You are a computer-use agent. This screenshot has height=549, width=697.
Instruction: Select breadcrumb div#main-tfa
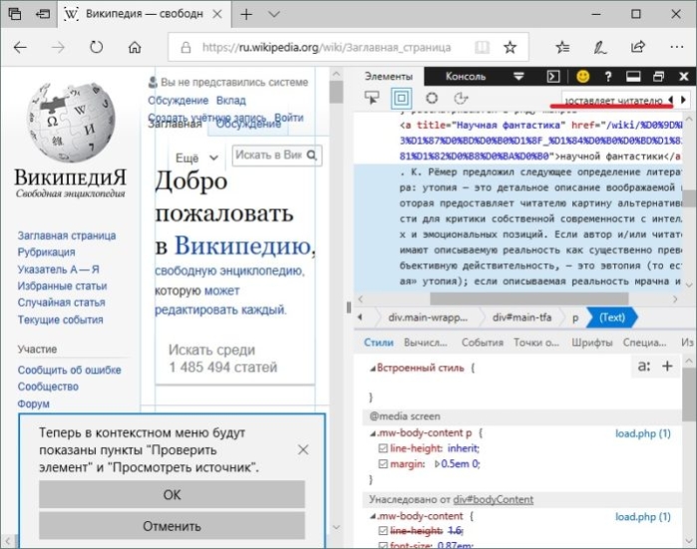pyautogui.click(x=522, y=318)
